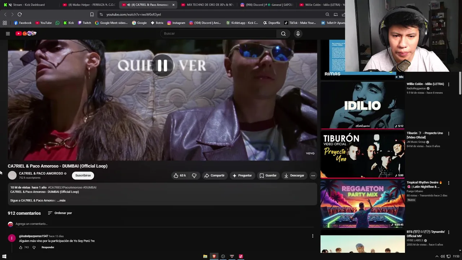Open options for Willie Colón Idilio video

coord(449,84)
